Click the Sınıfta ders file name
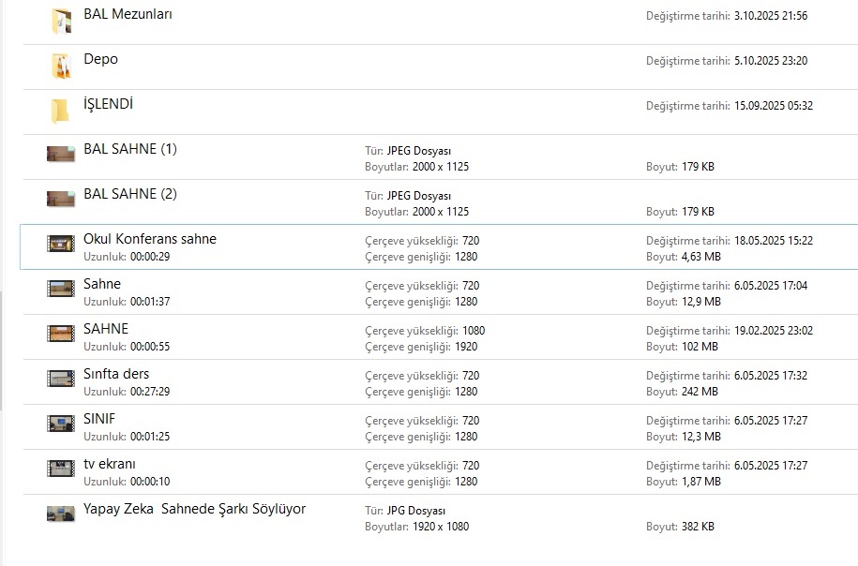This screenshot has height=566, width=858. tap(116, 374)
